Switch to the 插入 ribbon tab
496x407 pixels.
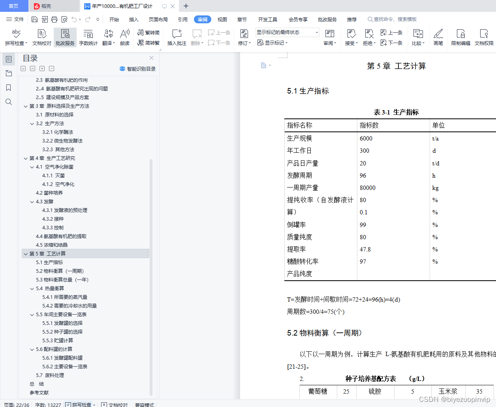(x=134, y=19)
